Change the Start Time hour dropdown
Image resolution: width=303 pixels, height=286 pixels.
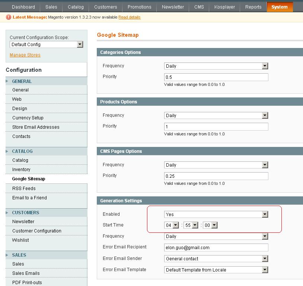point(172,225)
